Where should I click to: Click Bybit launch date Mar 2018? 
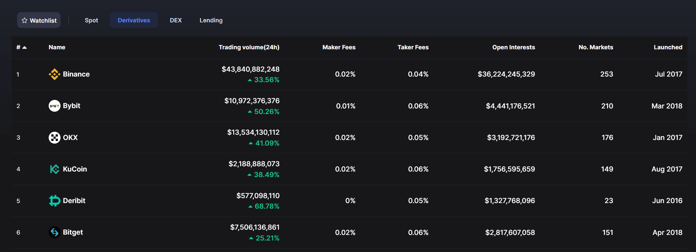click(x=667, y=106)
